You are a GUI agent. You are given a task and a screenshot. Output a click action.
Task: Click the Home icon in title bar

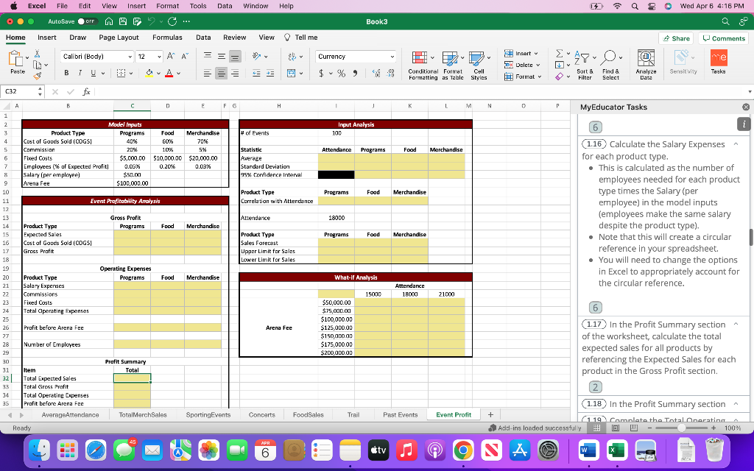point(109,21)
